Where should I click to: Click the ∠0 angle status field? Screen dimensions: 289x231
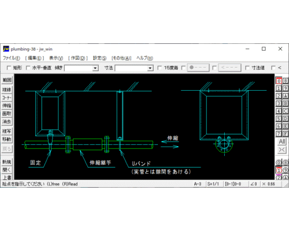tap(254, 184)
